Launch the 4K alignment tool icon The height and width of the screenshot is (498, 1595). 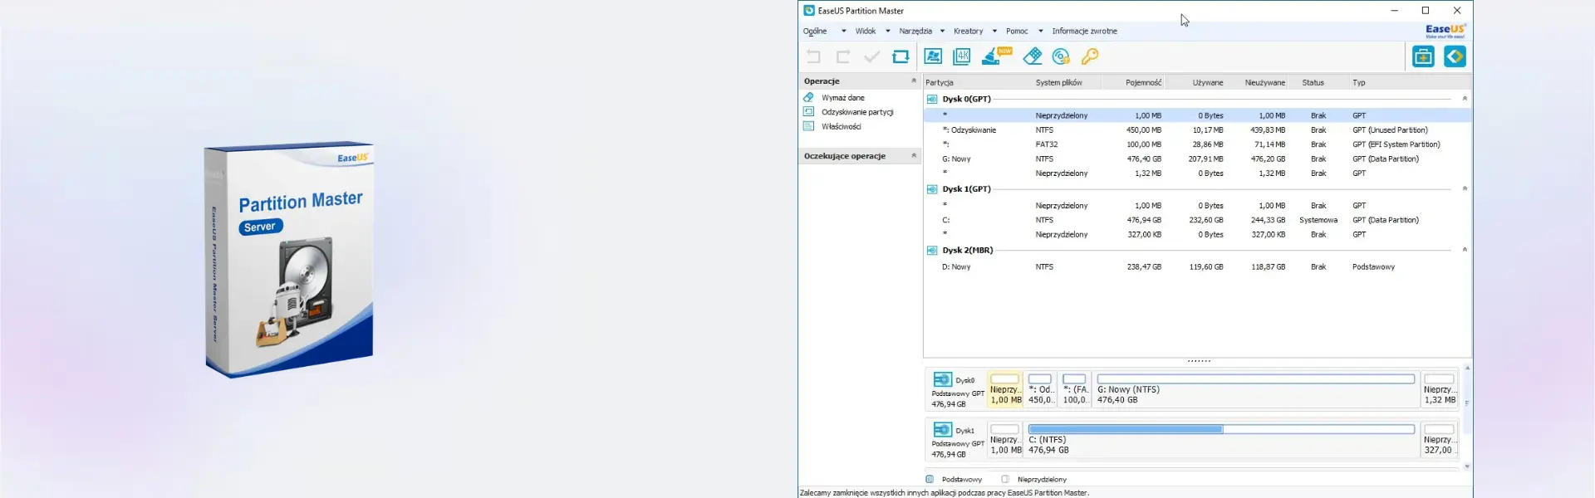click(962, 56)
